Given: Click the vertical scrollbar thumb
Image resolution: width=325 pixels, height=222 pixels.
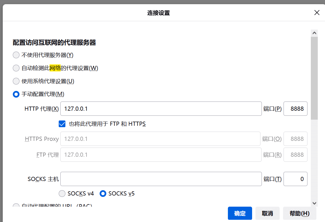Looking at the screenshot, I should click(x=314, y=78).
